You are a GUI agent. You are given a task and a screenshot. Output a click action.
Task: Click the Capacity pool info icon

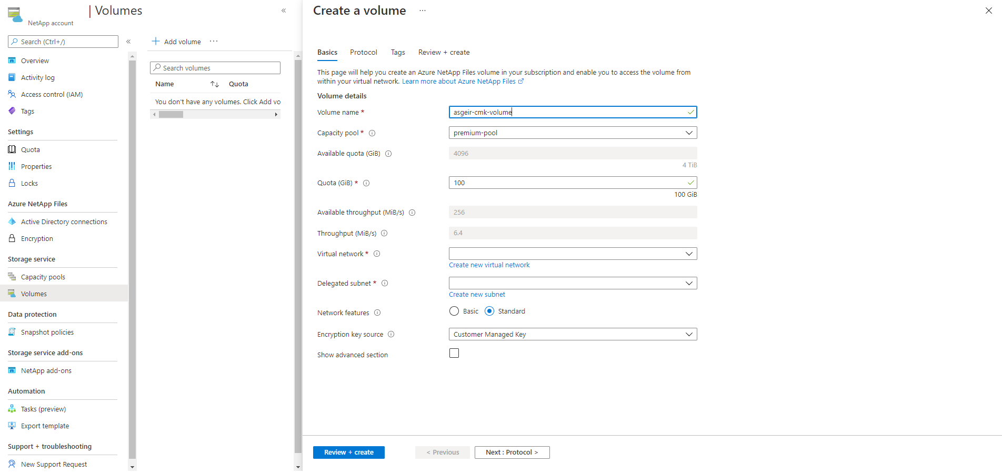click(372, 133)
